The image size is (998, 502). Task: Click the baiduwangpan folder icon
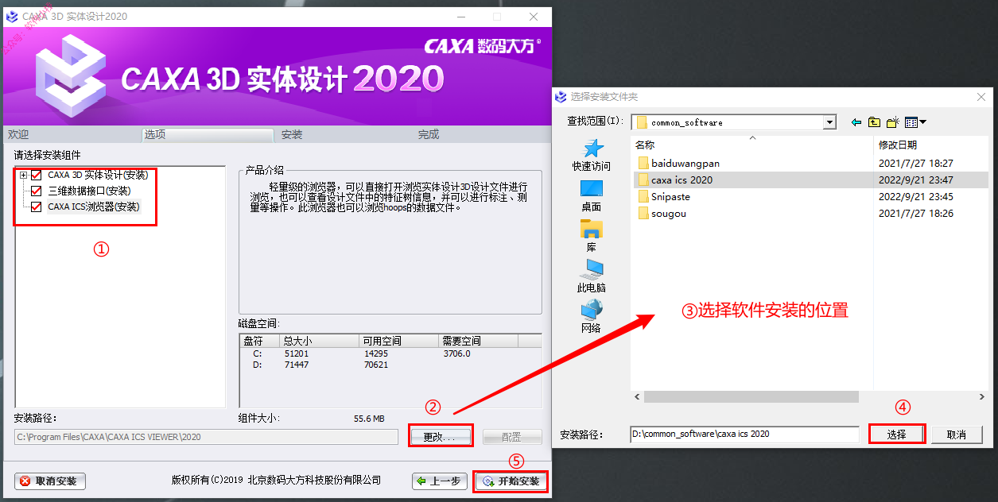[x=643, y=163]
